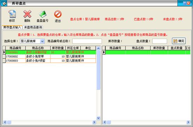Click the left table's scroll-up arrow

coord(98,48)
